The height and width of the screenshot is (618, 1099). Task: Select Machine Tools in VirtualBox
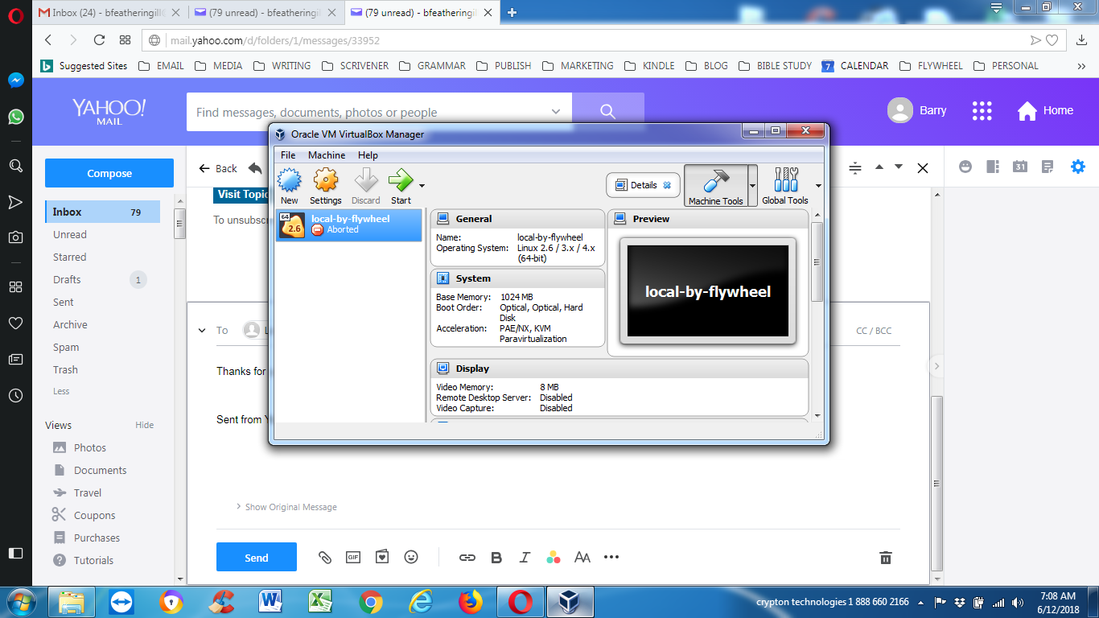[x=716, y=186]
